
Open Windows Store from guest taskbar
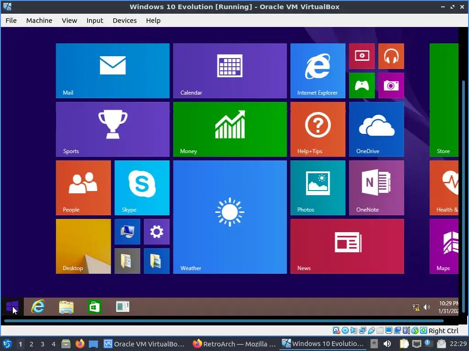click(94, 307)
